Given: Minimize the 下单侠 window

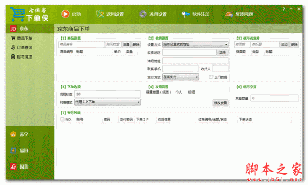Looking at the screenshot, I should click(x=291, y=9).
